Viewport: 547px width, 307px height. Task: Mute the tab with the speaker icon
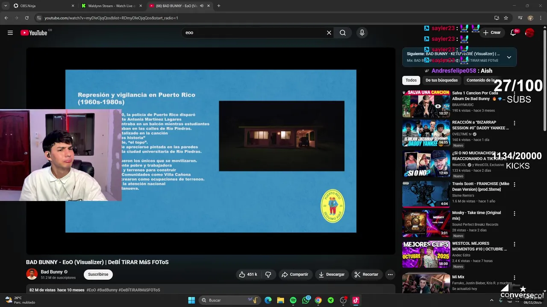coord(202,6)
